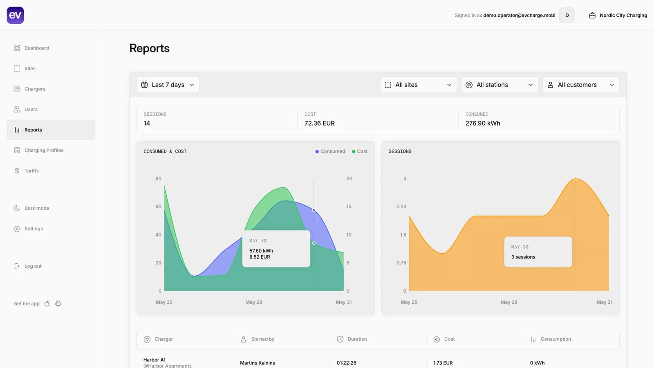Click the euro icon in the Cost column

coord(437,339)
